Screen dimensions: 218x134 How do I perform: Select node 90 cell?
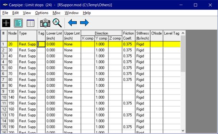click(x=12, y=86)
